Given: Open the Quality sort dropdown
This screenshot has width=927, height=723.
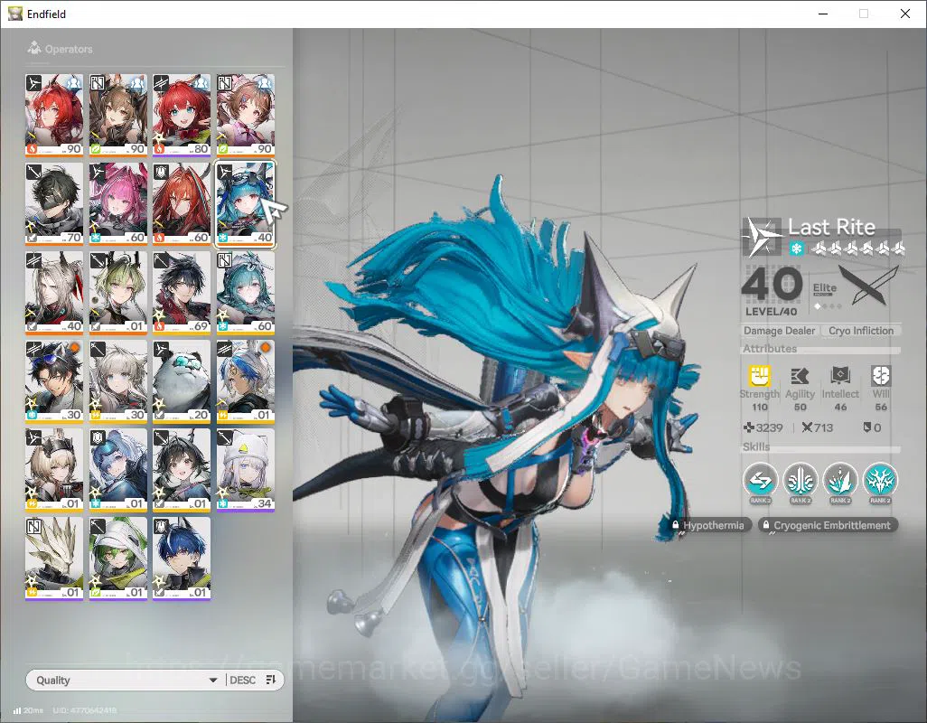Looking at the screenshot, I should coord(126,680).
